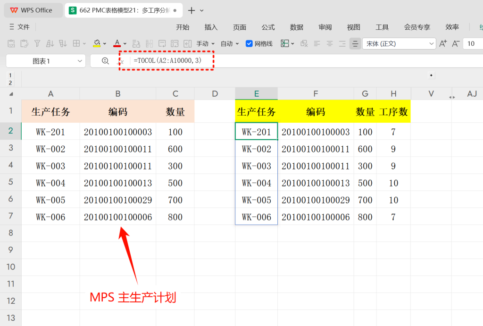The image size is (483, 326).
Task: Switch to the 公式 ribbon tab
Action: click(268, 27)
